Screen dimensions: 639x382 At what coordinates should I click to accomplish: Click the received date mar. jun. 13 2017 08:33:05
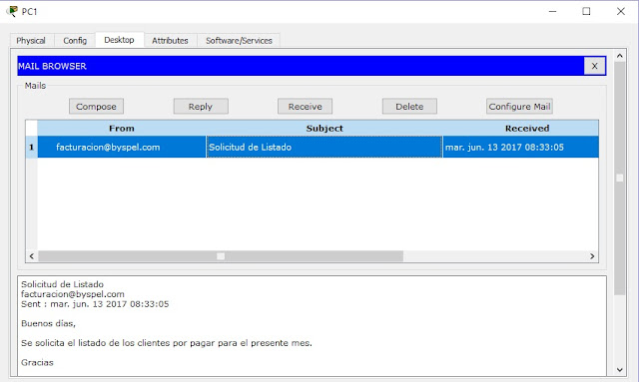pyautogui.click(x=520, y=147)
